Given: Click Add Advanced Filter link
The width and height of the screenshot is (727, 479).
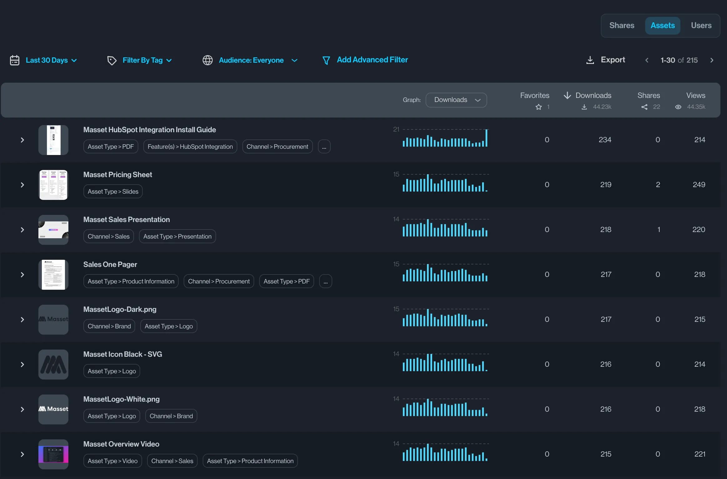Looking at the screenshot, I should click(x=372, y=60).
